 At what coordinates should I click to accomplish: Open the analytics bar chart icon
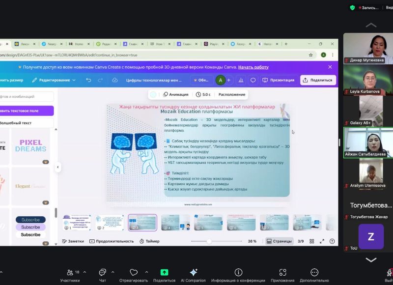tap(241, 80)
